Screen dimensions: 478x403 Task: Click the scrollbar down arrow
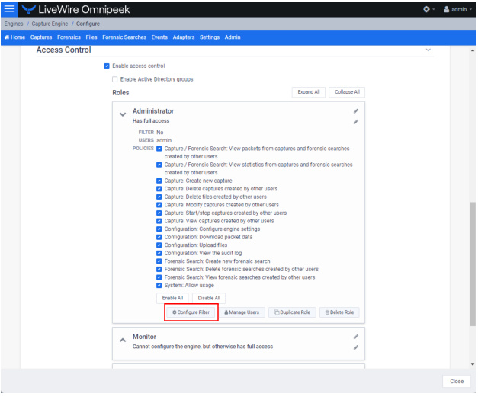tap(473, 364)
